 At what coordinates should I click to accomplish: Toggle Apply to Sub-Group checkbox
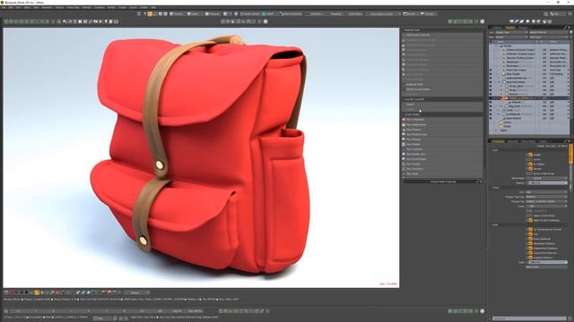530,216
